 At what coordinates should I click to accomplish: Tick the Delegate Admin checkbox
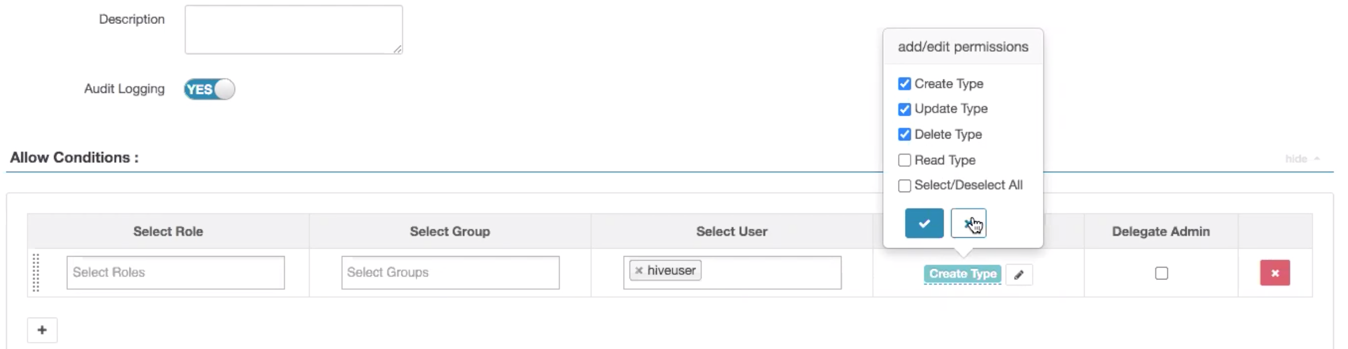tap(1161, 274)
